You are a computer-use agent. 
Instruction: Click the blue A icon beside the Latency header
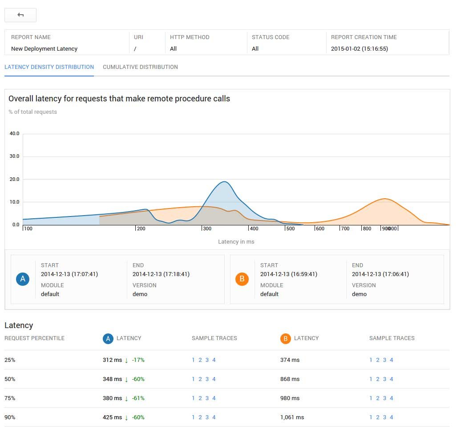(x=108, y=339)
